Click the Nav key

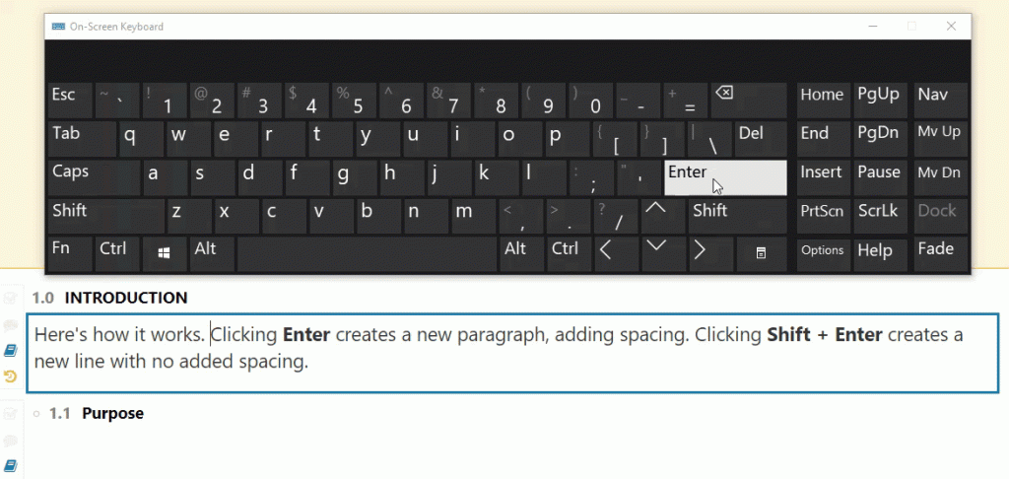[941, 101]
